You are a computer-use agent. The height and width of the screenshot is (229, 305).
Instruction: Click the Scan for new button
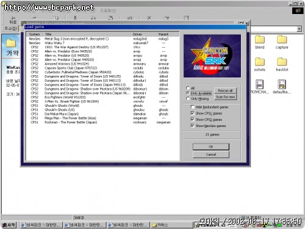click(225, 97)
